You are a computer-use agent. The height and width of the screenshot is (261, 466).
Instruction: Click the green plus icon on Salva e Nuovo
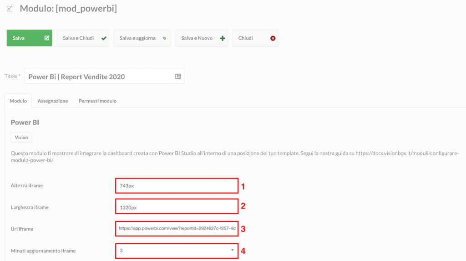(x=222, y=38)
